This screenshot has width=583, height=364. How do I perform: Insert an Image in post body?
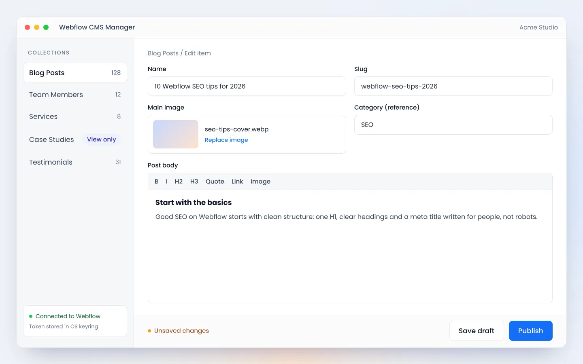pos(260,182)
